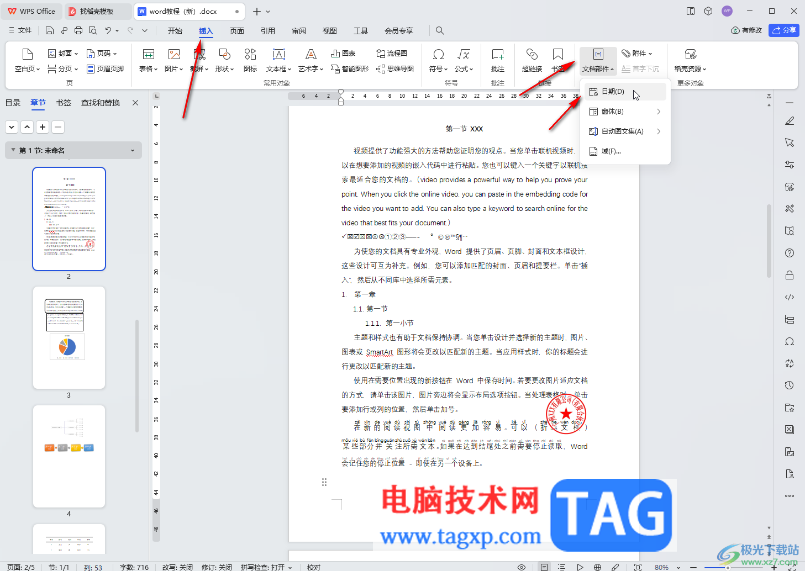805x571 pixels.
Task: Click the zoom slider handle
Action: [728, 567]
